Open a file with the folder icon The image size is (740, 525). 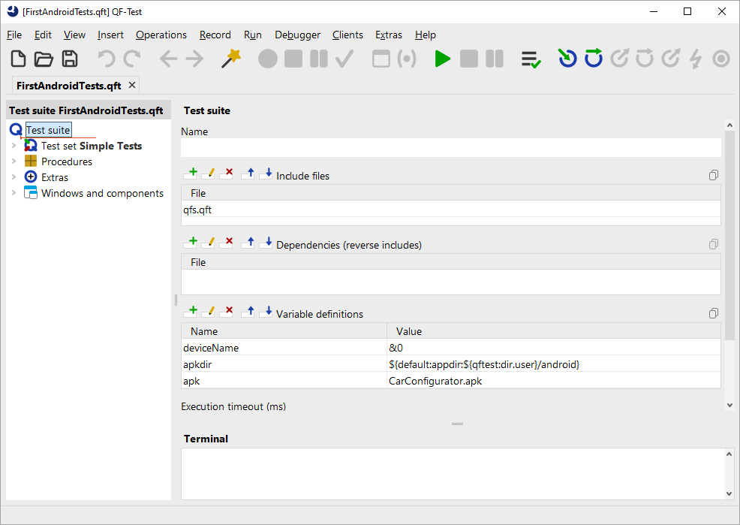44,59
